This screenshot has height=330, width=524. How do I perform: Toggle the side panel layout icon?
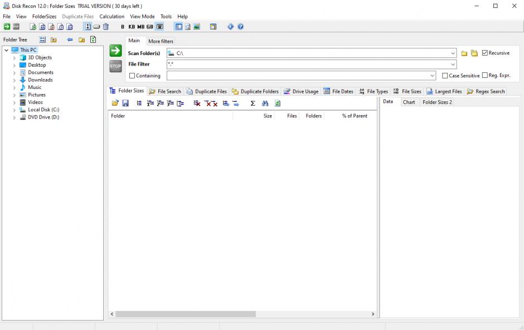[179, 27]
